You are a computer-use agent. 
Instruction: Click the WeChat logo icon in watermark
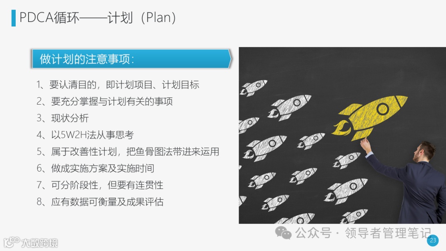pos(283,233)
